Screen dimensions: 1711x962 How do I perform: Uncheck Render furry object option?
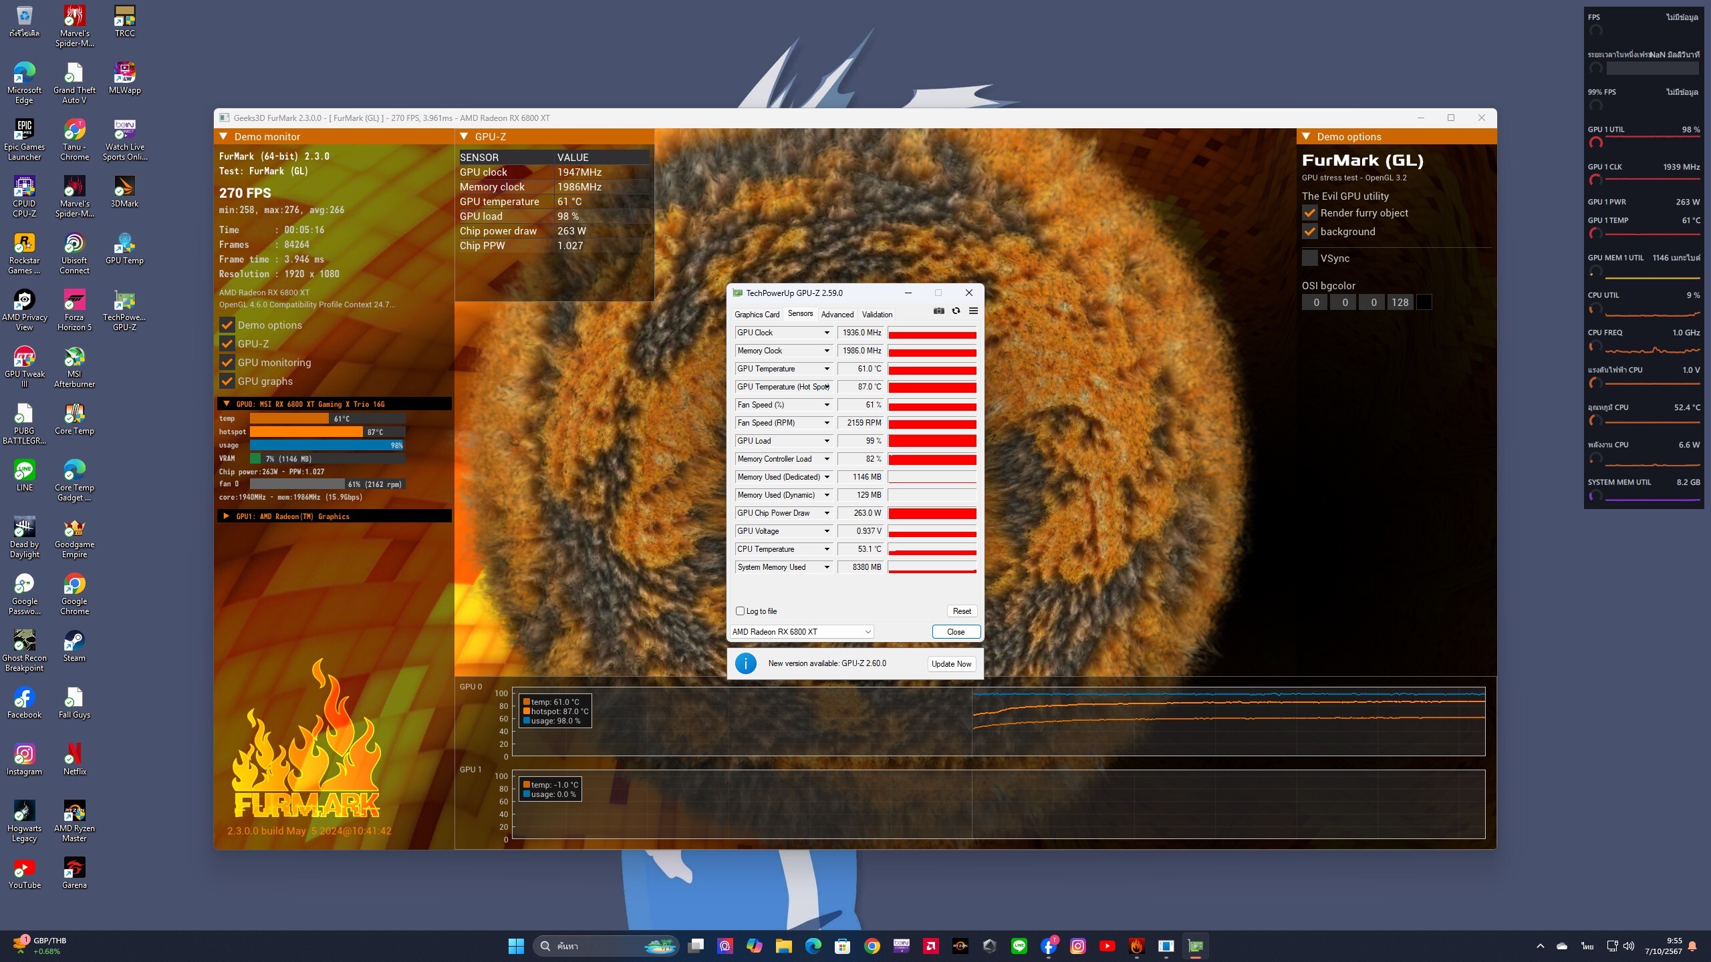(x=1310, y=213)
